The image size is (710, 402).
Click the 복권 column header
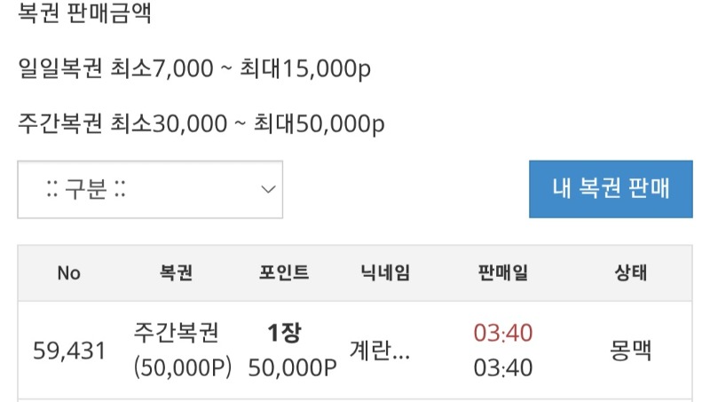click(x=176, y=272)
